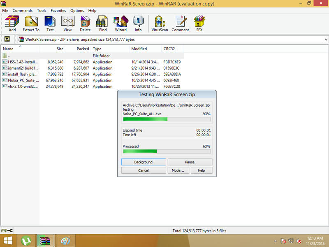Click the vlc-2.1.0-win32 file icon
This screenshot has height=247, width=329.
[5, 86]
